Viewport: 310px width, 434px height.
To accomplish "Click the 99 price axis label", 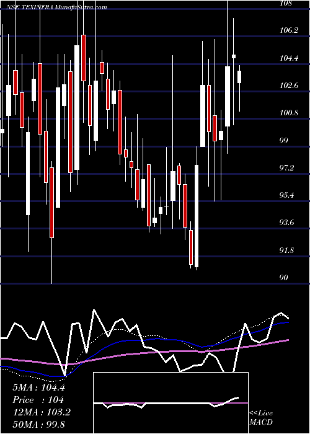I will click(284, 140).
